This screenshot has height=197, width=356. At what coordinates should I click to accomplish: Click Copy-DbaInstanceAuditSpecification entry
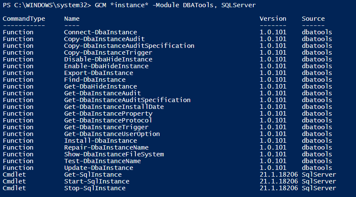129,46
